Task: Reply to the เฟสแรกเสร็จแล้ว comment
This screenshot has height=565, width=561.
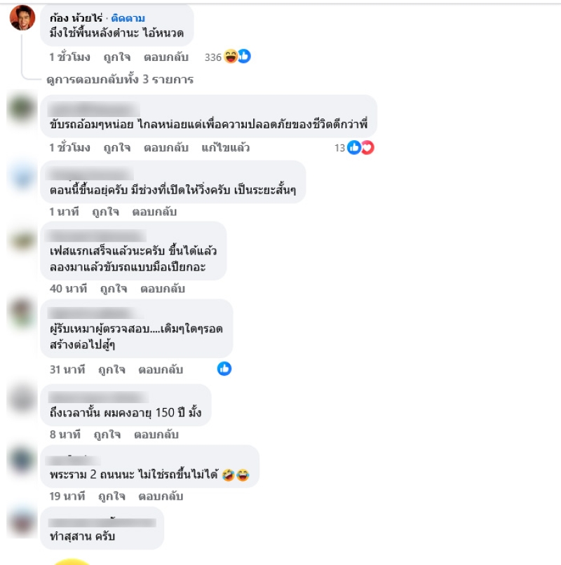Action: point(163,289)
